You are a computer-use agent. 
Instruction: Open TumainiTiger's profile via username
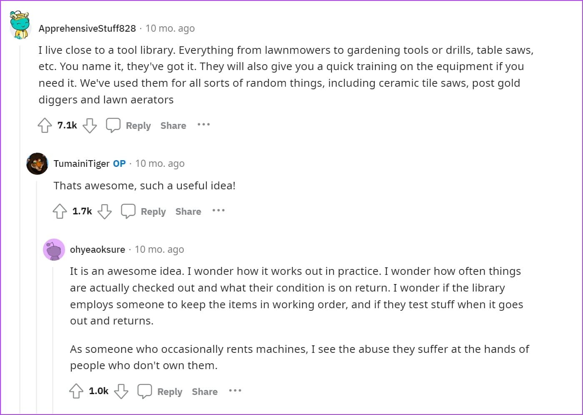(x=82, y=163)
